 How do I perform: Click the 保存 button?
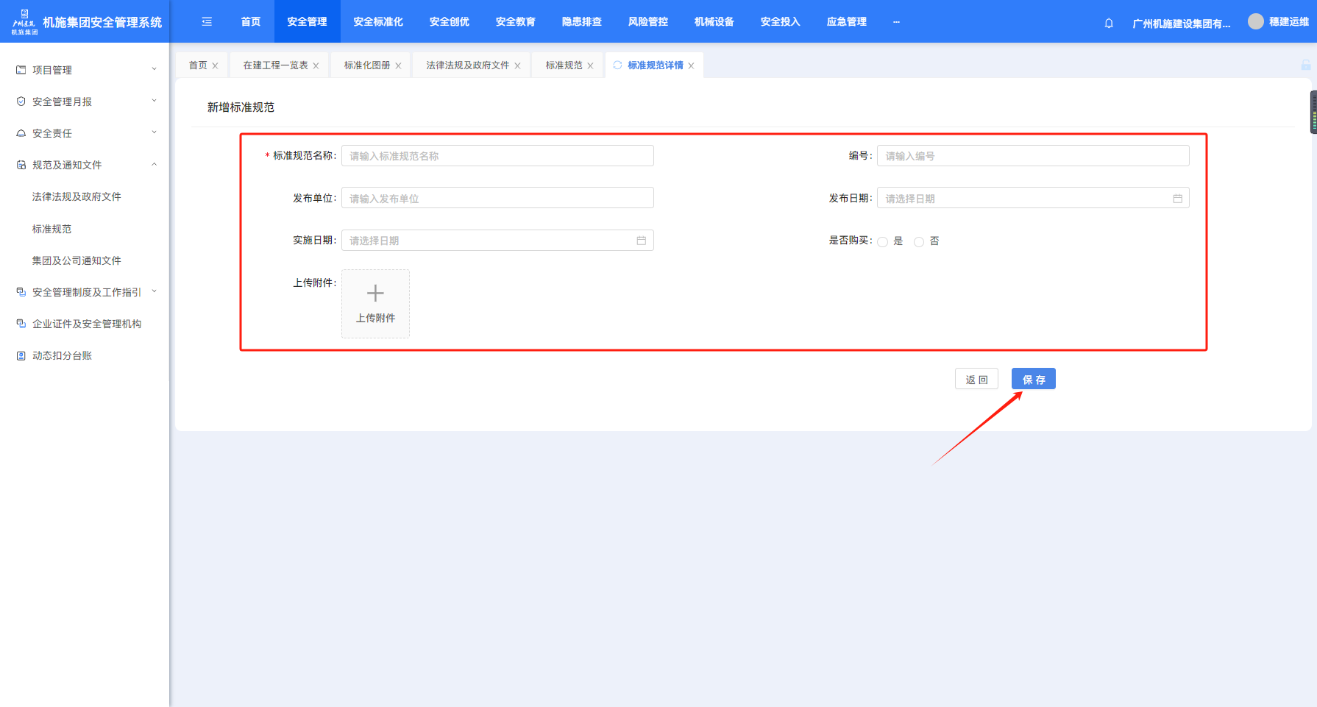click(1033, 379)
